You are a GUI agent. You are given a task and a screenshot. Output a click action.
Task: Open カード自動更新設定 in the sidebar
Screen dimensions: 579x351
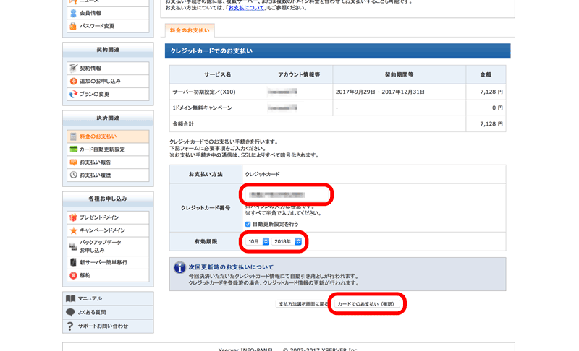108,149
